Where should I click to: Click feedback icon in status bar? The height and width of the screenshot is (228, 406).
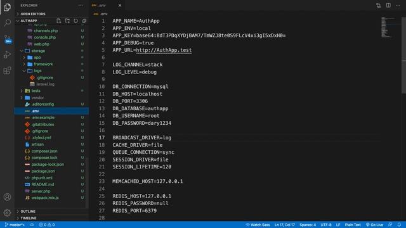point(390,225)
